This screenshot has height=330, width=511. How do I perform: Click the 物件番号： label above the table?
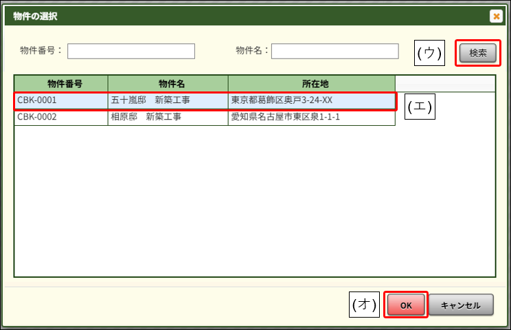[x=41, y=51]
